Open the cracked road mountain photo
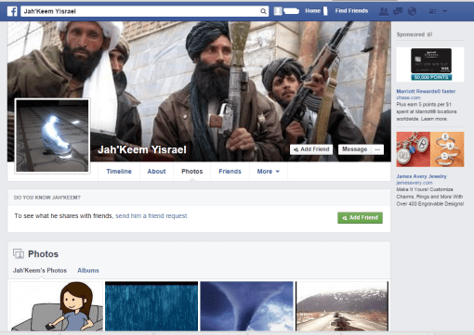The image size is (474, 335). point(342,306)
